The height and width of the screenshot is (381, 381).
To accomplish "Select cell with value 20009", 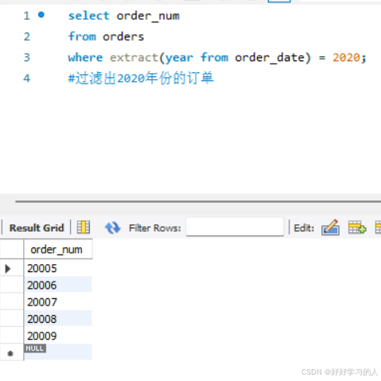I will (x=58, y=336).
